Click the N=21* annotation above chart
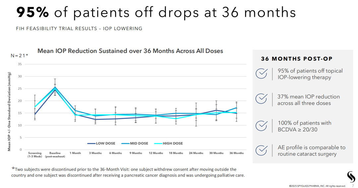The height and width of the screenshot is (188, 358). 20,56
